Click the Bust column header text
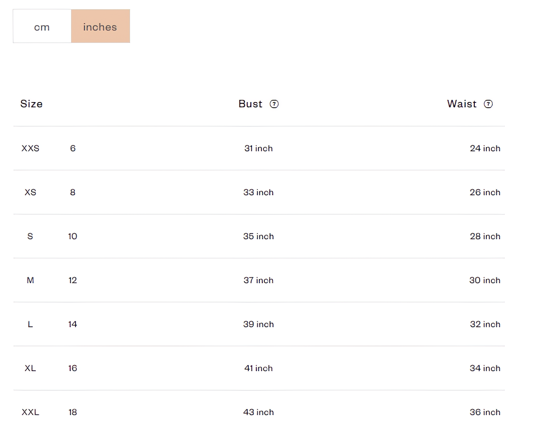 (x=251, y=104)
